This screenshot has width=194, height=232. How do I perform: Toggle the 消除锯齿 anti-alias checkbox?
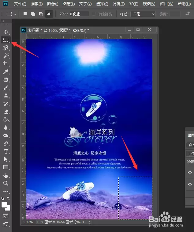coord(94,14)
